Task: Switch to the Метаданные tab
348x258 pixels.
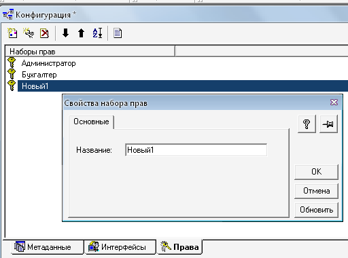Action: [x=47, y=247]
